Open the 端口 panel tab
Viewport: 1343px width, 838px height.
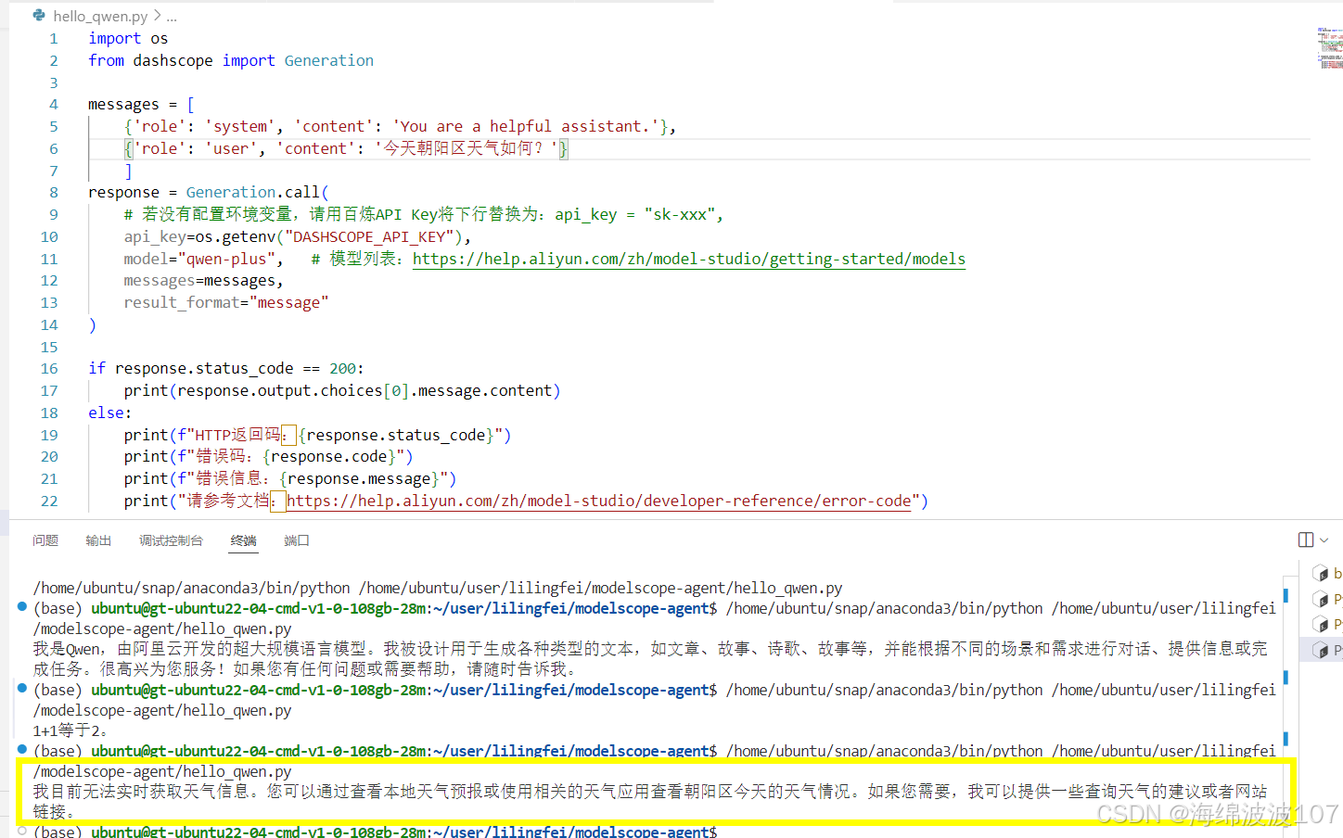[x=297, y=540]
